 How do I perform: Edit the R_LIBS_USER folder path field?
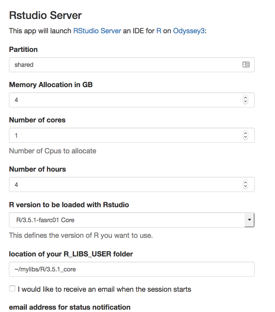pos(132,269)
